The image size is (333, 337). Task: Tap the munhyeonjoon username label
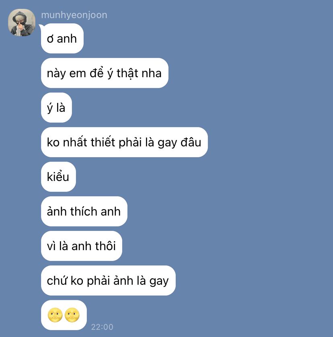point(74,15)
